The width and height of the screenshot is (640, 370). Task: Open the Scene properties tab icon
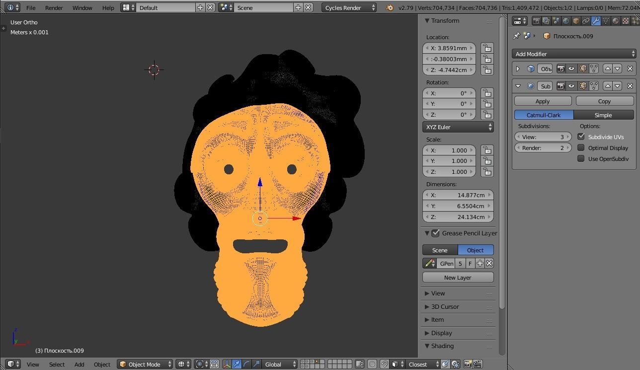click(x=556, y=21)
